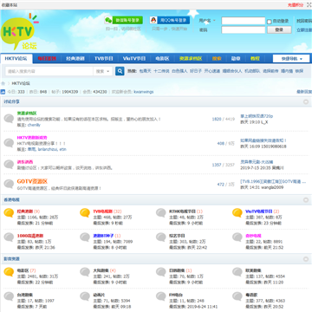
Task: Click the yellow bubble icon beside ViuTV电视节目
Action: 237,213
